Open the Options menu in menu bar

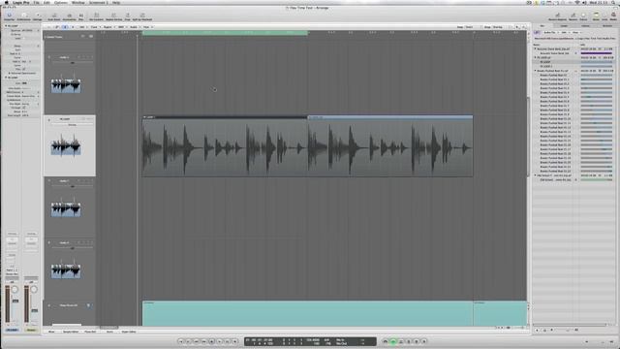(60, 2)
